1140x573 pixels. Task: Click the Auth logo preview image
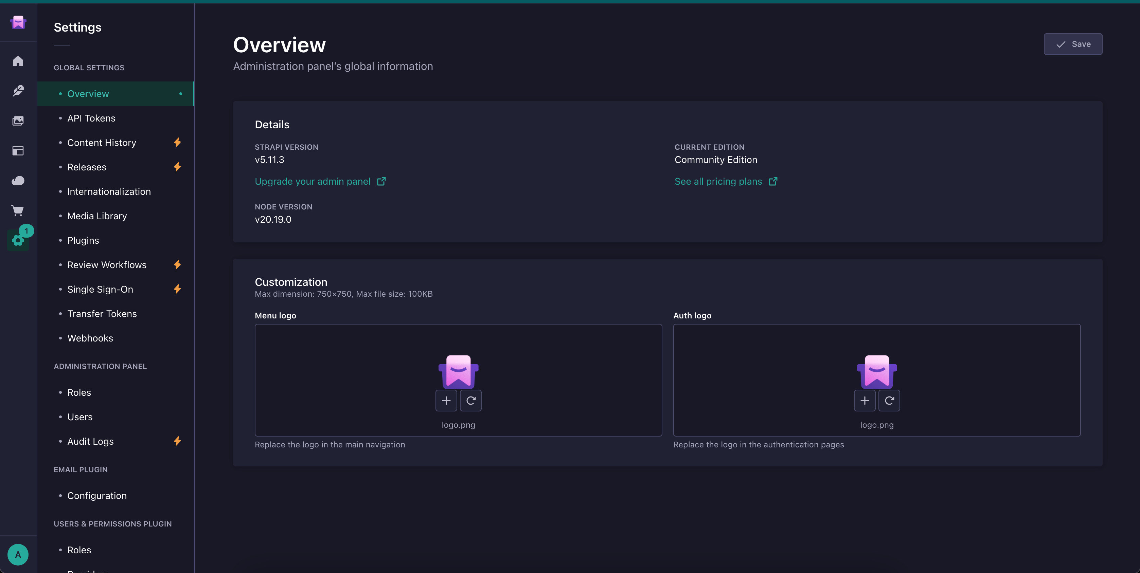tap(877, 371)
